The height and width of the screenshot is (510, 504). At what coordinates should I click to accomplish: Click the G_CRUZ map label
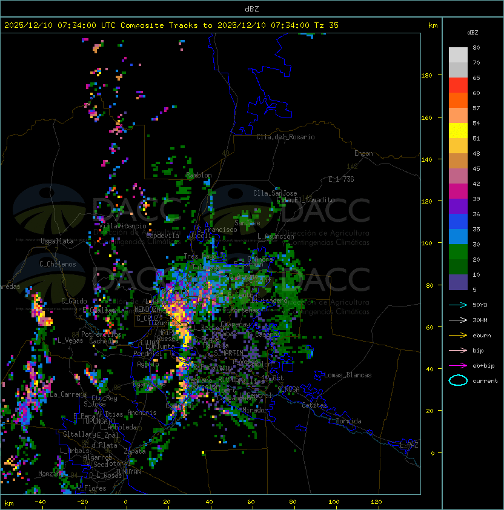[147, 319]
